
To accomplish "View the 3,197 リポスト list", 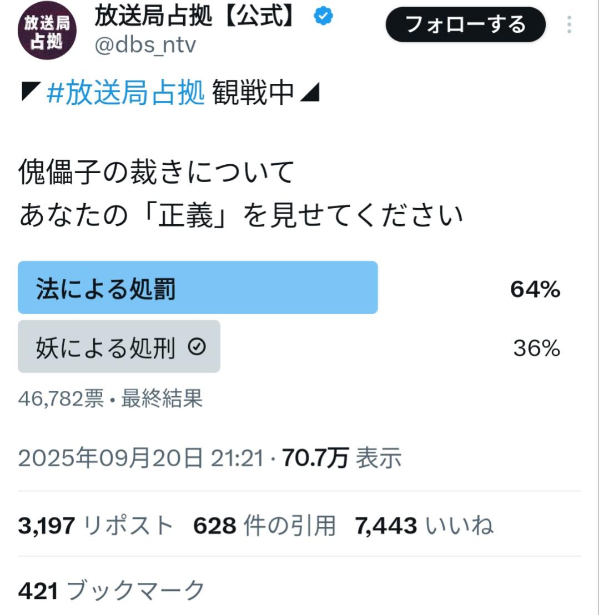I will coord(95,525).
